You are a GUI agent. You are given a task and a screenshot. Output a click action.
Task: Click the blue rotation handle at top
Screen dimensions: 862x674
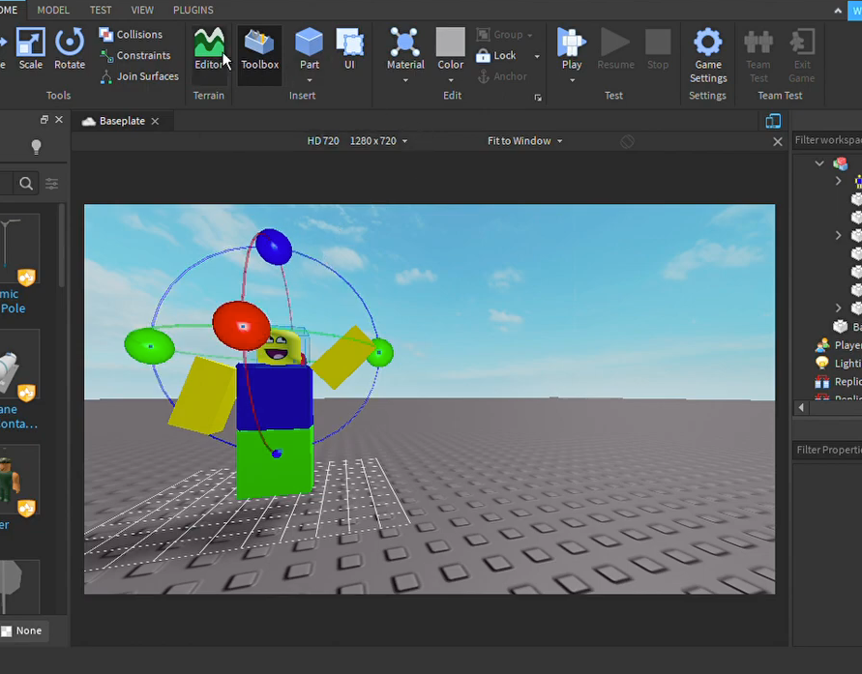pyautogui.click(x=274, y=247)
